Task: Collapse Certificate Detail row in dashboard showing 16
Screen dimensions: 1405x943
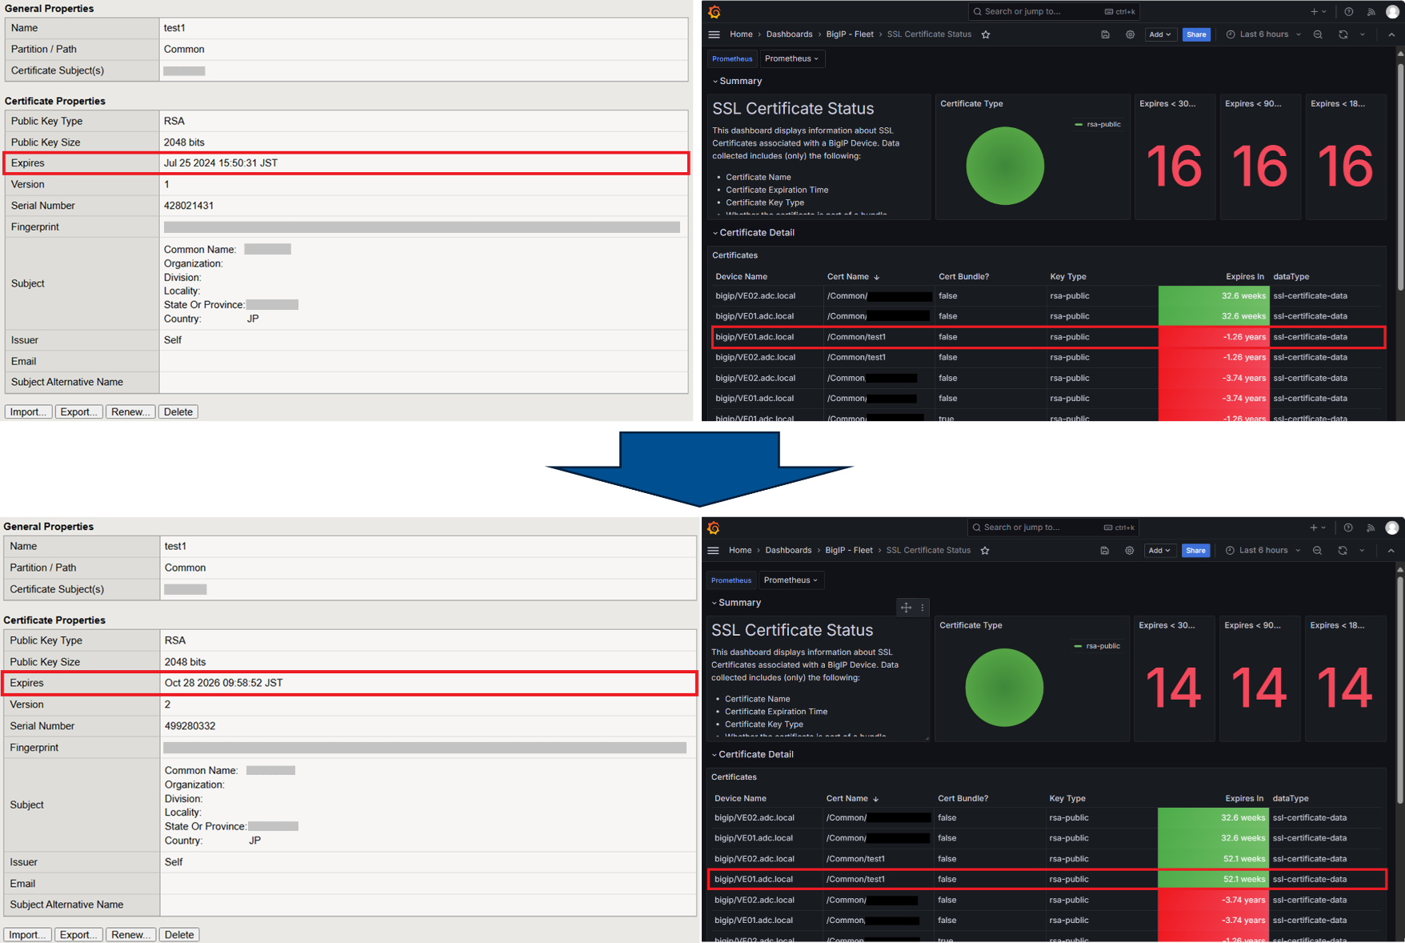Action: pyautogui.click(x=756, y=233)
